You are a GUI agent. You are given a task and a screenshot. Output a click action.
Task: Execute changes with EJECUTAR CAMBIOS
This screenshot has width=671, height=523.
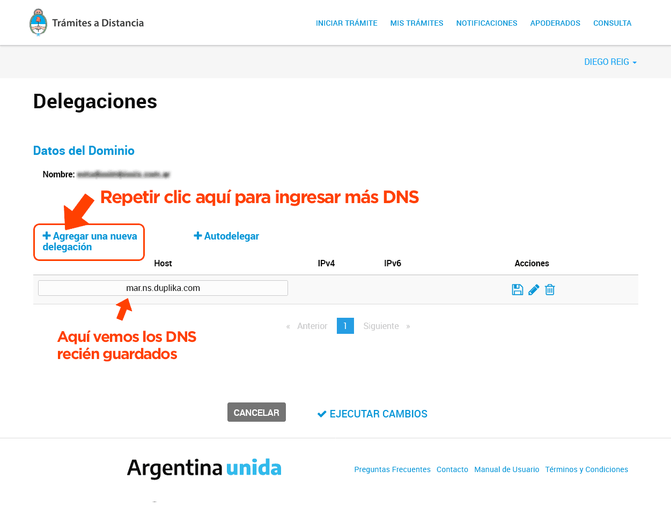[378, 413]
